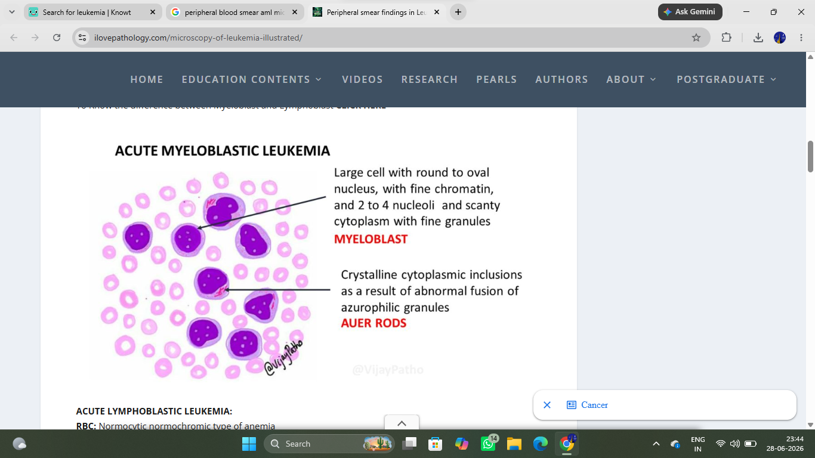Click scrollbar up arrow
The height and width of the screenshot is (458, 815).
coord(810,57)
